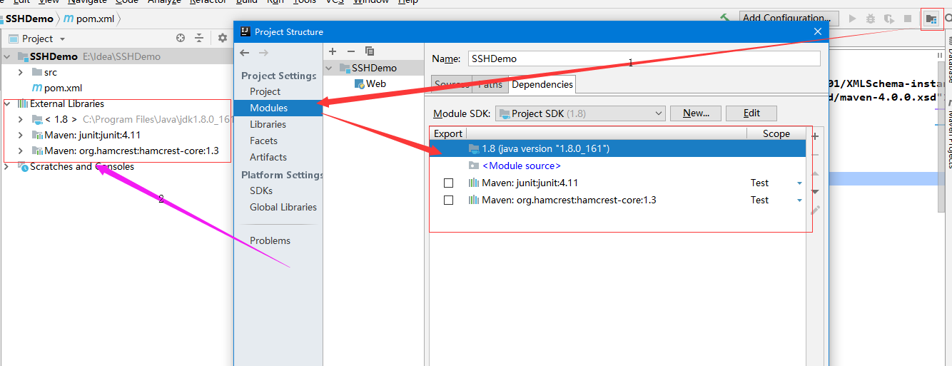Click the Export column header
This screenshot has width=952, height=366.
(x=448, y=133)
